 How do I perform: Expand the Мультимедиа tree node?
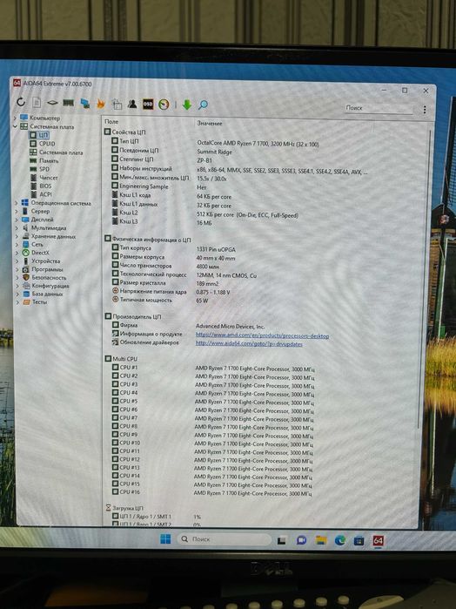pyautogui.click(x=17, y=228)
